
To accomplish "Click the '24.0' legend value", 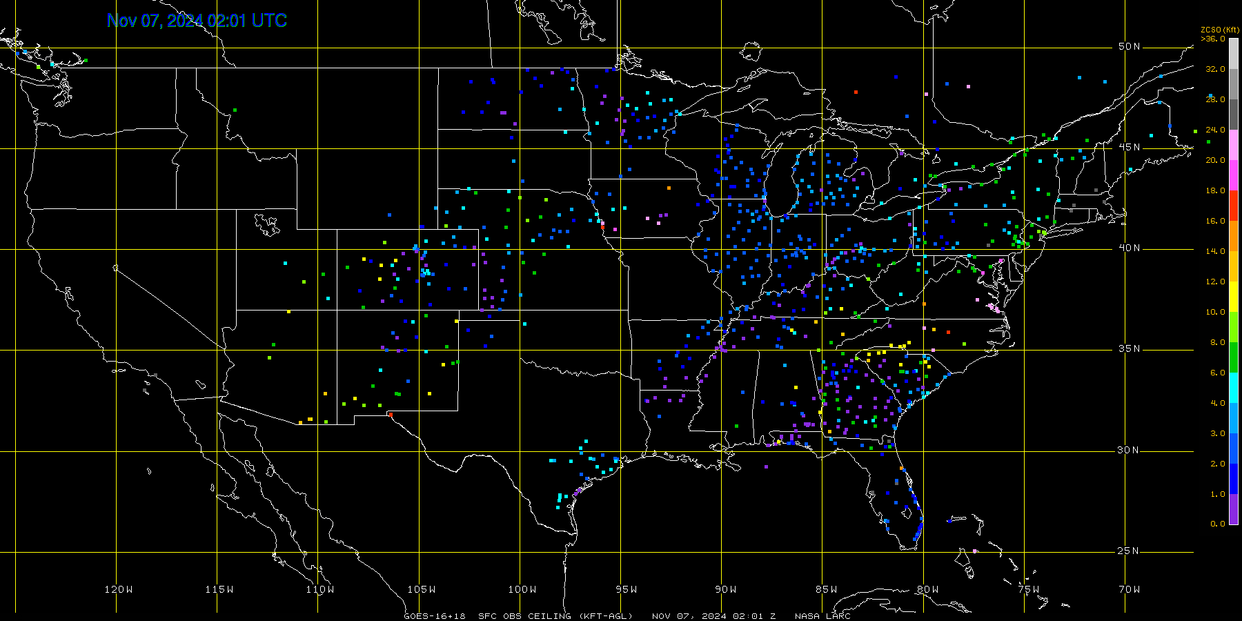I will pyautogui.click(x=1215, y=130).
